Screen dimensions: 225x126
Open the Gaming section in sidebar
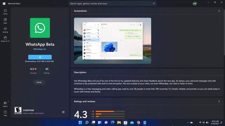(5, 30)
